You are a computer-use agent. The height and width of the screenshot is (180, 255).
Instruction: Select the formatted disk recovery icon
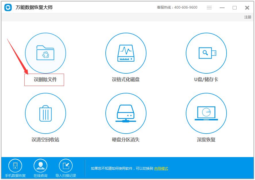tap(126, 53)
